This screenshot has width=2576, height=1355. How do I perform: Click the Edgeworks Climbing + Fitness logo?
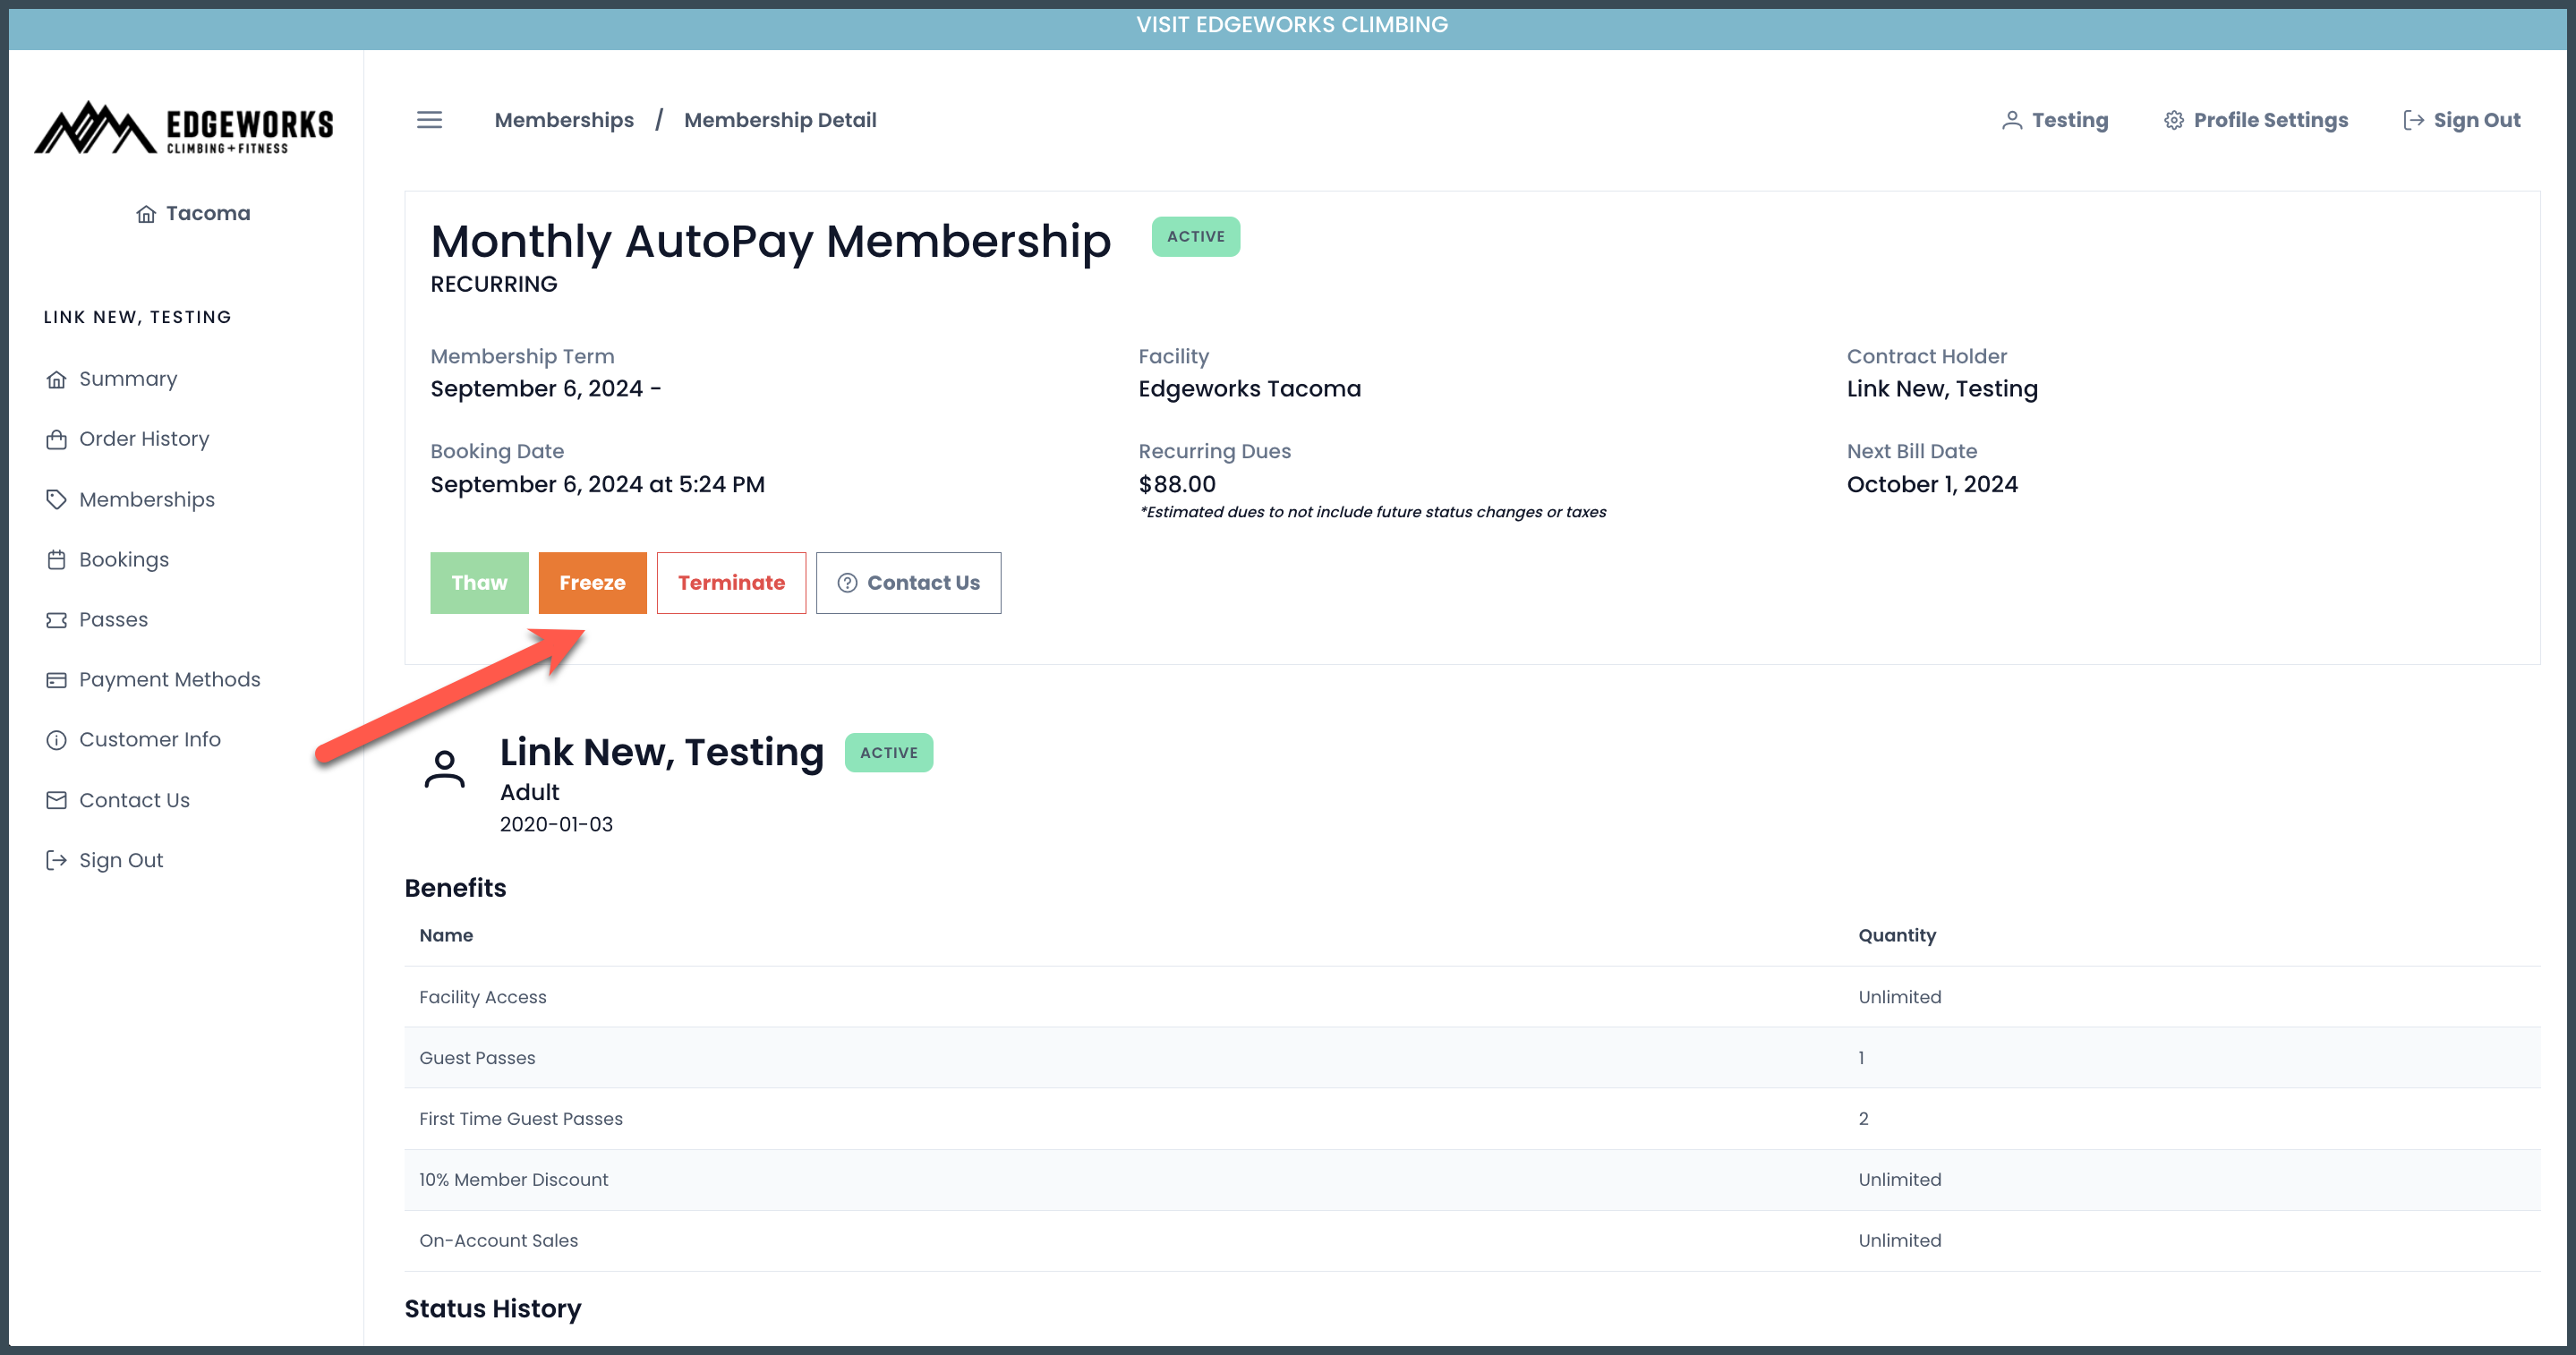tap(184, 128)
